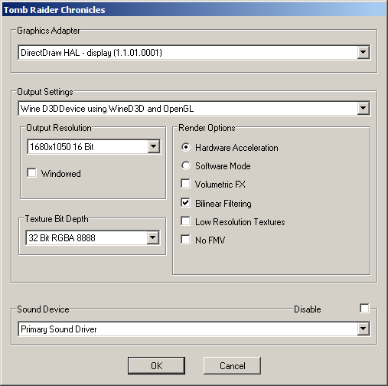Uncheck the Bilinear Filtering checkbox
Screen dimensions: 388x386
185,203
